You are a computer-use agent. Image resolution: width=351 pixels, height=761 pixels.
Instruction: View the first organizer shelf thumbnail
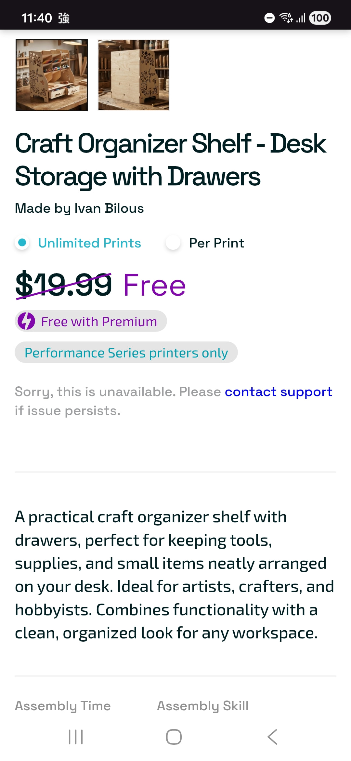52,75
